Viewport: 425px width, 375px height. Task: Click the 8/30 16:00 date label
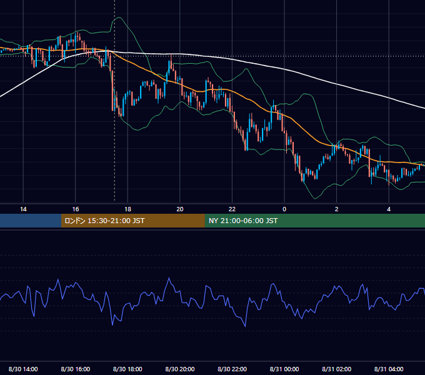point(76,369)
